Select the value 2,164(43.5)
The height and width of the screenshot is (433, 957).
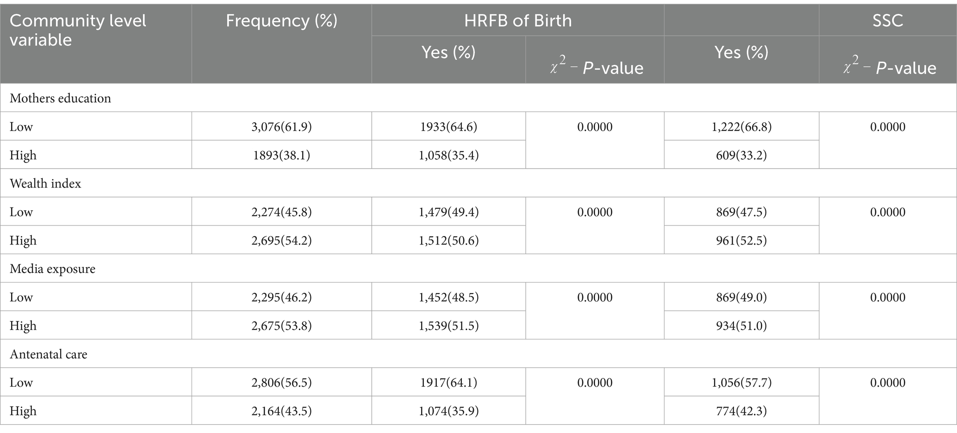click(x=281, y=411)
